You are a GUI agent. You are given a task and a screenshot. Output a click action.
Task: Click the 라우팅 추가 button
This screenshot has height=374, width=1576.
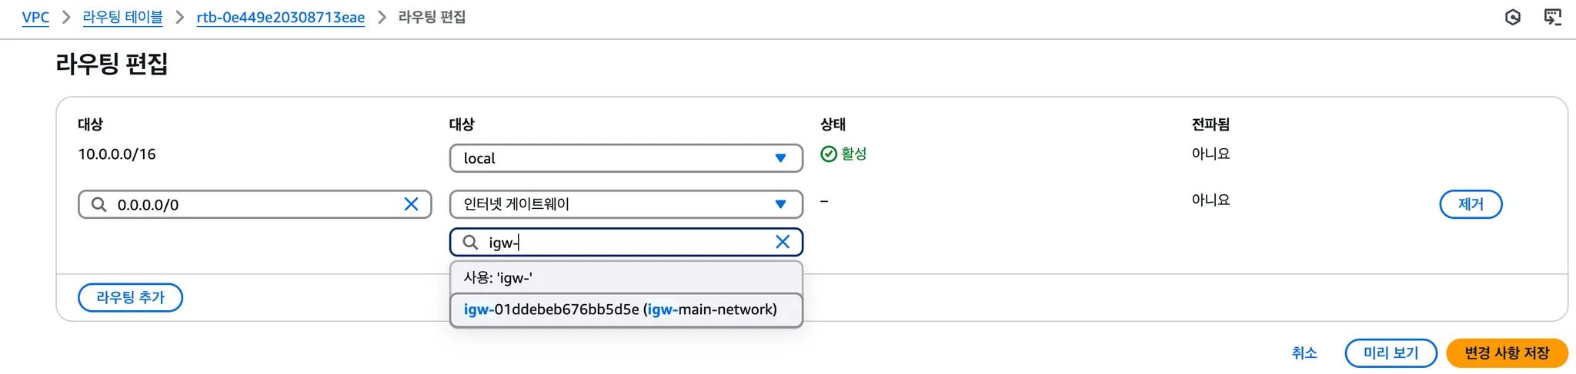(x=130, y=297)
